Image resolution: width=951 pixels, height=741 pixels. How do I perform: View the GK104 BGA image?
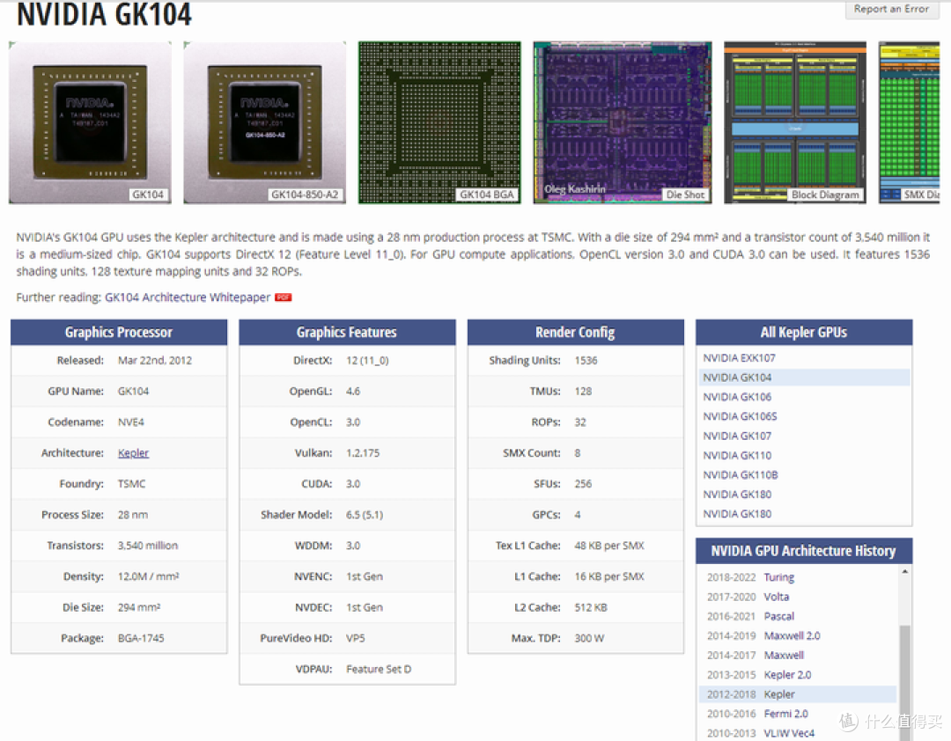point(439,122)
